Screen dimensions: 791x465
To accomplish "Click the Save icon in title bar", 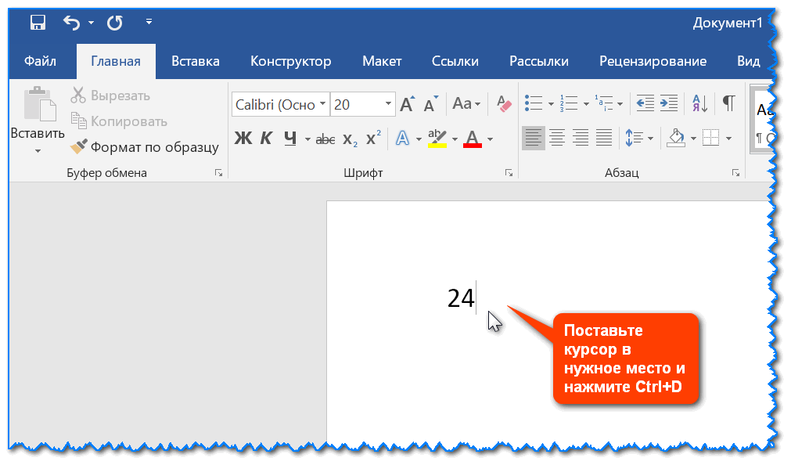I will [37, 23].
